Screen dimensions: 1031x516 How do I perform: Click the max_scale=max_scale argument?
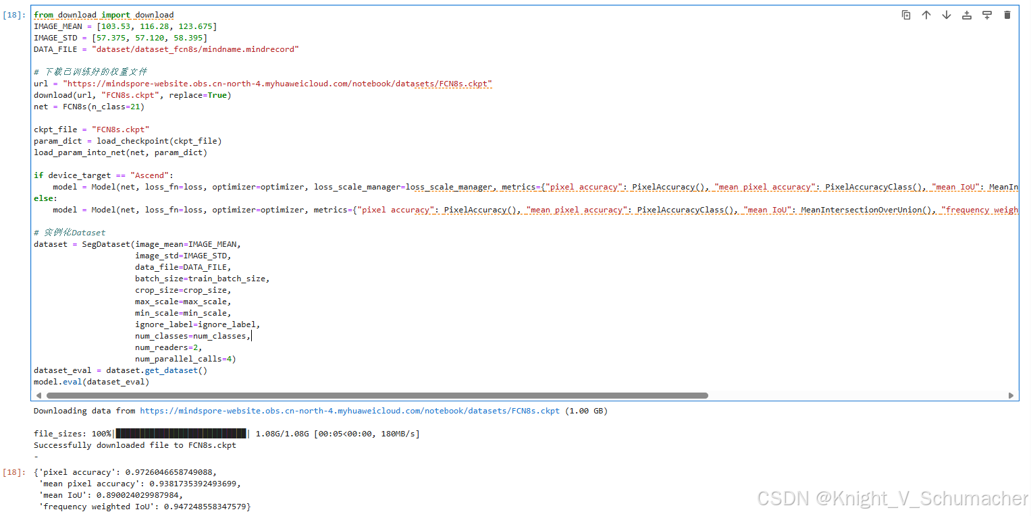point(183,302)
